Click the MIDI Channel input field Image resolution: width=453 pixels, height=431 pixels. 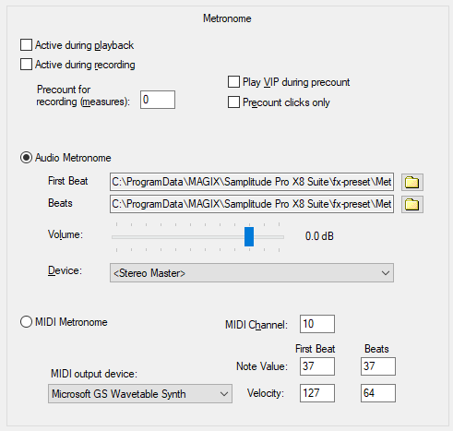click(317, 324)
